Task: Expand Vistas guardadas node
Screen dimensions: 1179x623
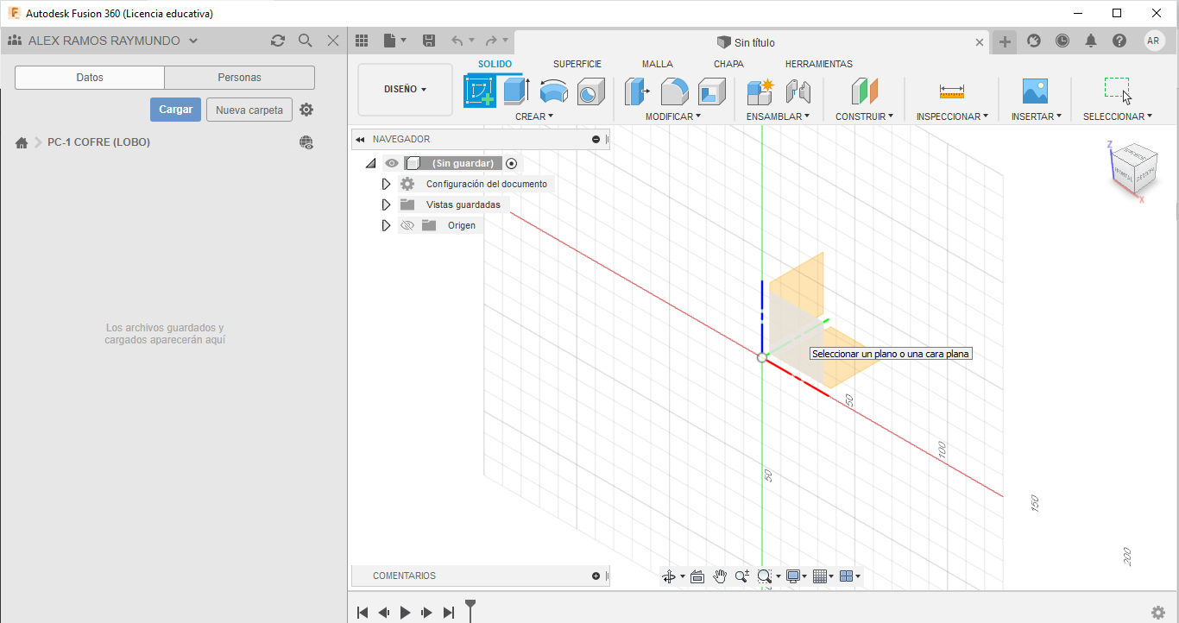Action: [x=386, y=205]
